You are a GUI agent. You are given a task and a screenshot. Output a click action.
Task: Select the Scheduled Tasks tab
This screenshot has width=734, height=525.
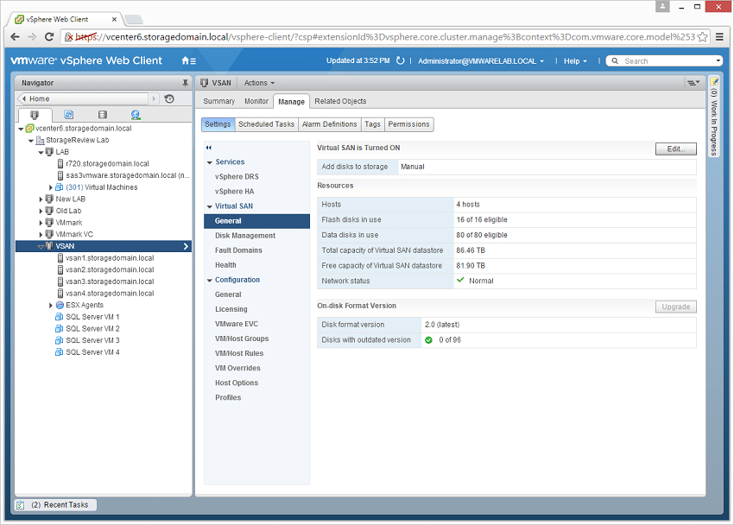(266, 124)
